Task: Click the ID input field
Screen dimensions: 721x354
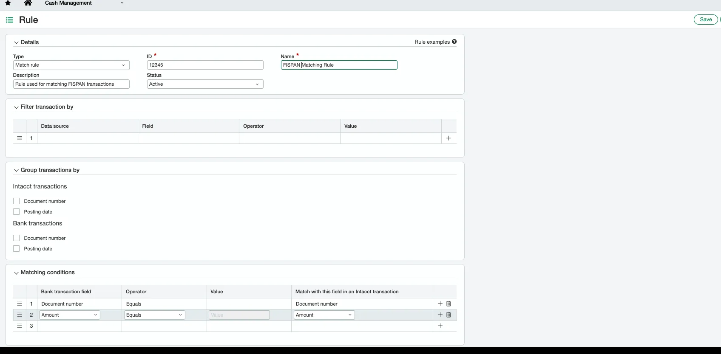Action: (205, 65)
